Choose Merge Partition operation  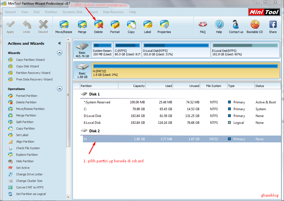(26, 115)
